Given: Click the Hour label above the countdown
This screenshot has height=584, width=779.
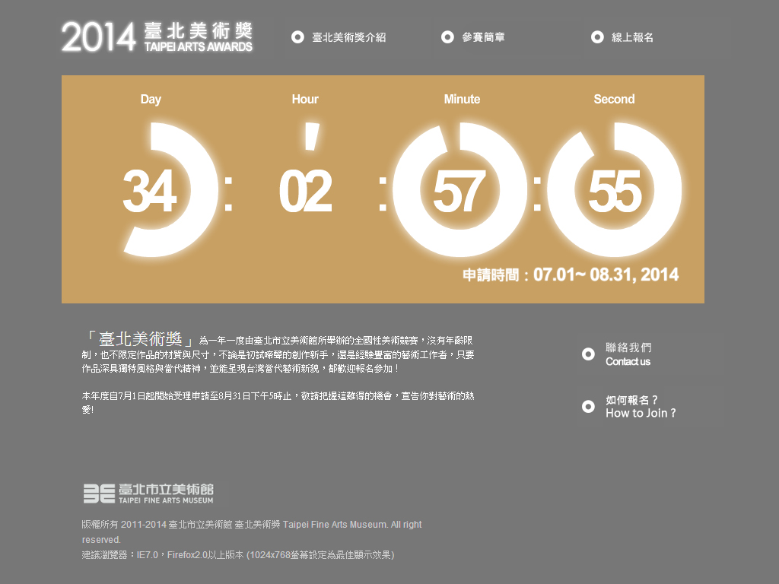Looking at the screenshot, I should pyautogui.click(x=305, y=100).
